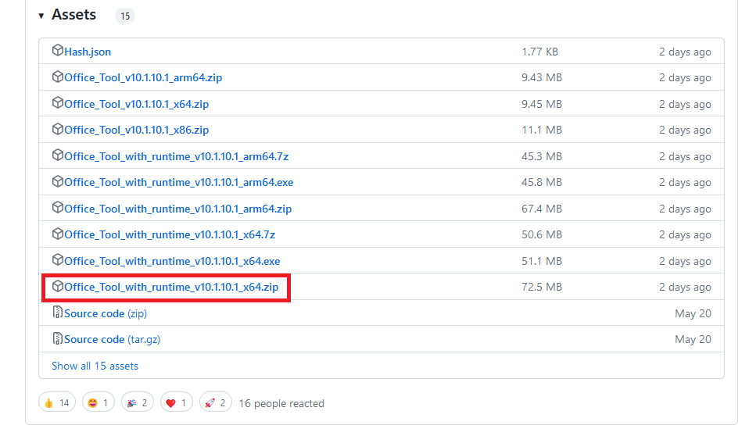Download Office_Tool_with_runtime_v10.1.10.1_arm64.7z
749x436 pixels.
(x=176, y=156)
